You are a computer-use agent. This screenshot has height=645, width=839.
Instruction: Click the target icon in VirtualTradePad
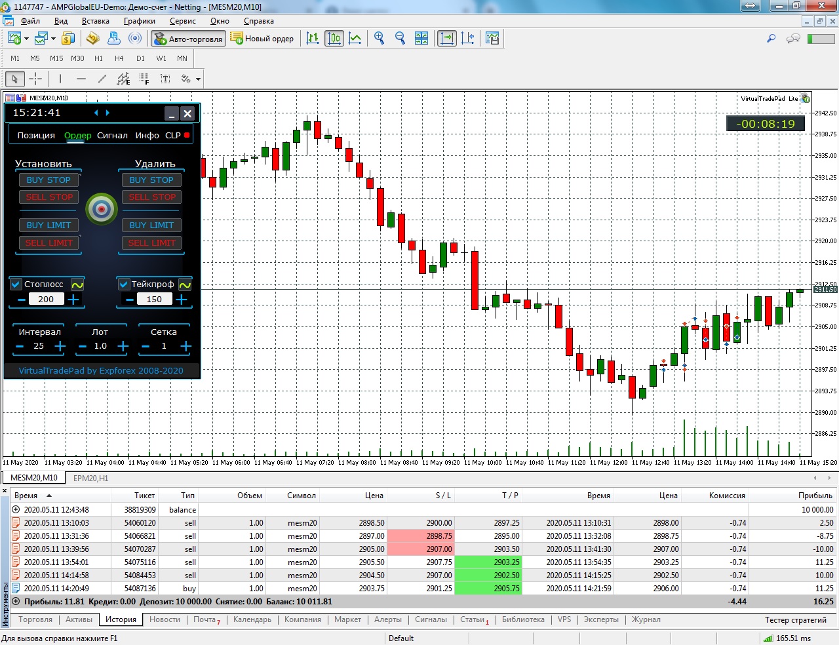[x=102, y=209]
